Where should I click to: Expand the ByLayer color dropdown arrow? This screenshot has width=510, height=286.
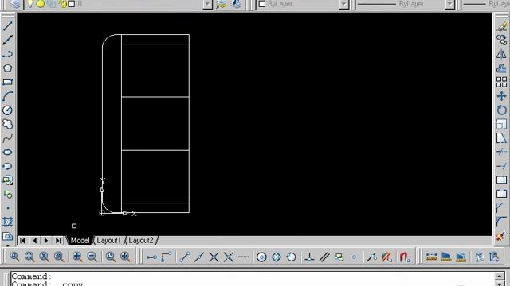[x=343, y=4]
